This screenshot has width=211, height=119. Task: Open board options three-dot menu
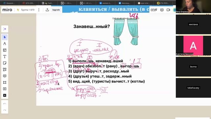pos(39,10)
